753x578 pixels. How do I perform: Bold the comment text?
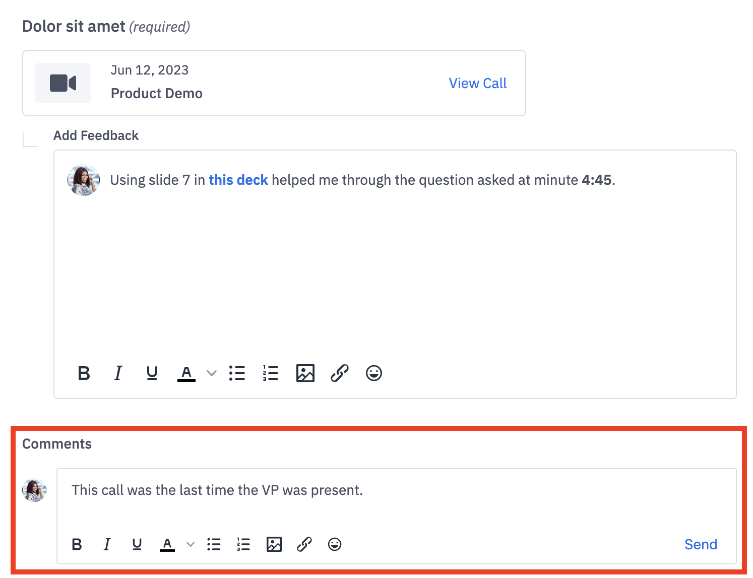(77, 544)
